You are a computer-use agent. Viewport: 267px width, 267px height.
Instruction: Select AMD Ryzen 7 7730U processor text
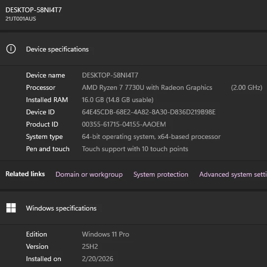point(147,87)
